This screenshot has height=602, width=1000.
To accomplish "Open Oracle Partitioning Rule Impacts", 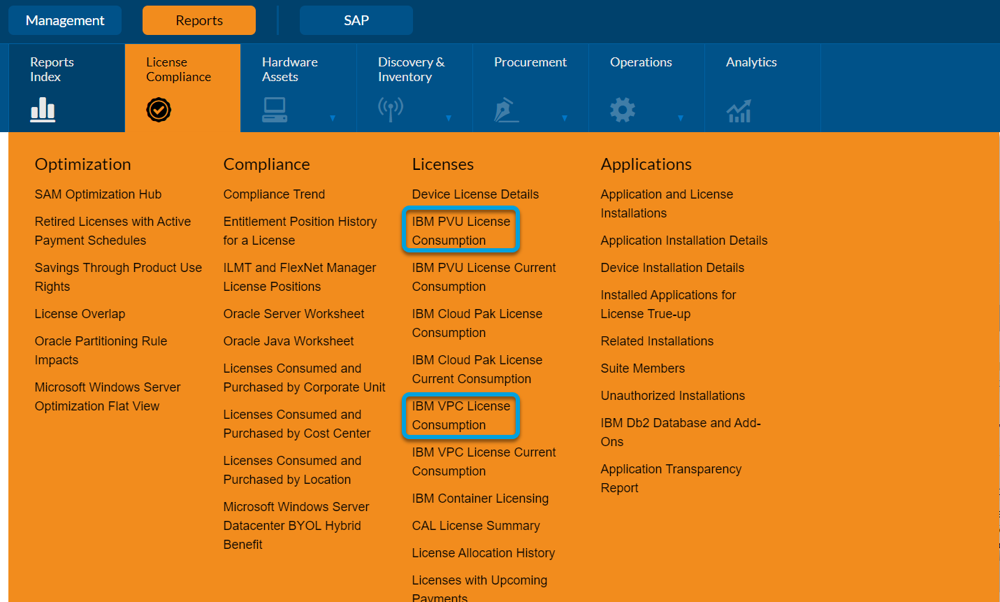I will (x=101, y=350).
